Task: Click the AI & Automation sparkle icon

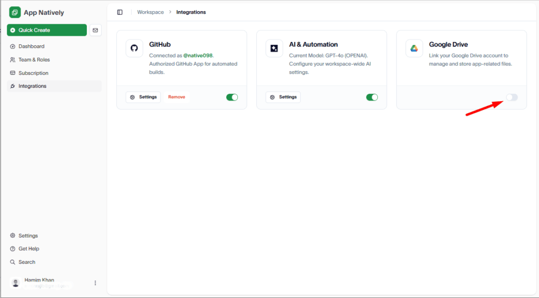Action: pos(274,48)
